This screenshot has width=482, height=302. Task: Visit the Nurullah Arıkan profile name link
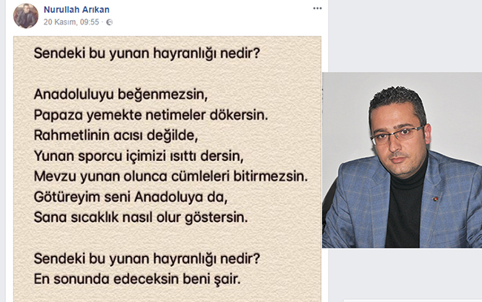[x=76, y=10]
